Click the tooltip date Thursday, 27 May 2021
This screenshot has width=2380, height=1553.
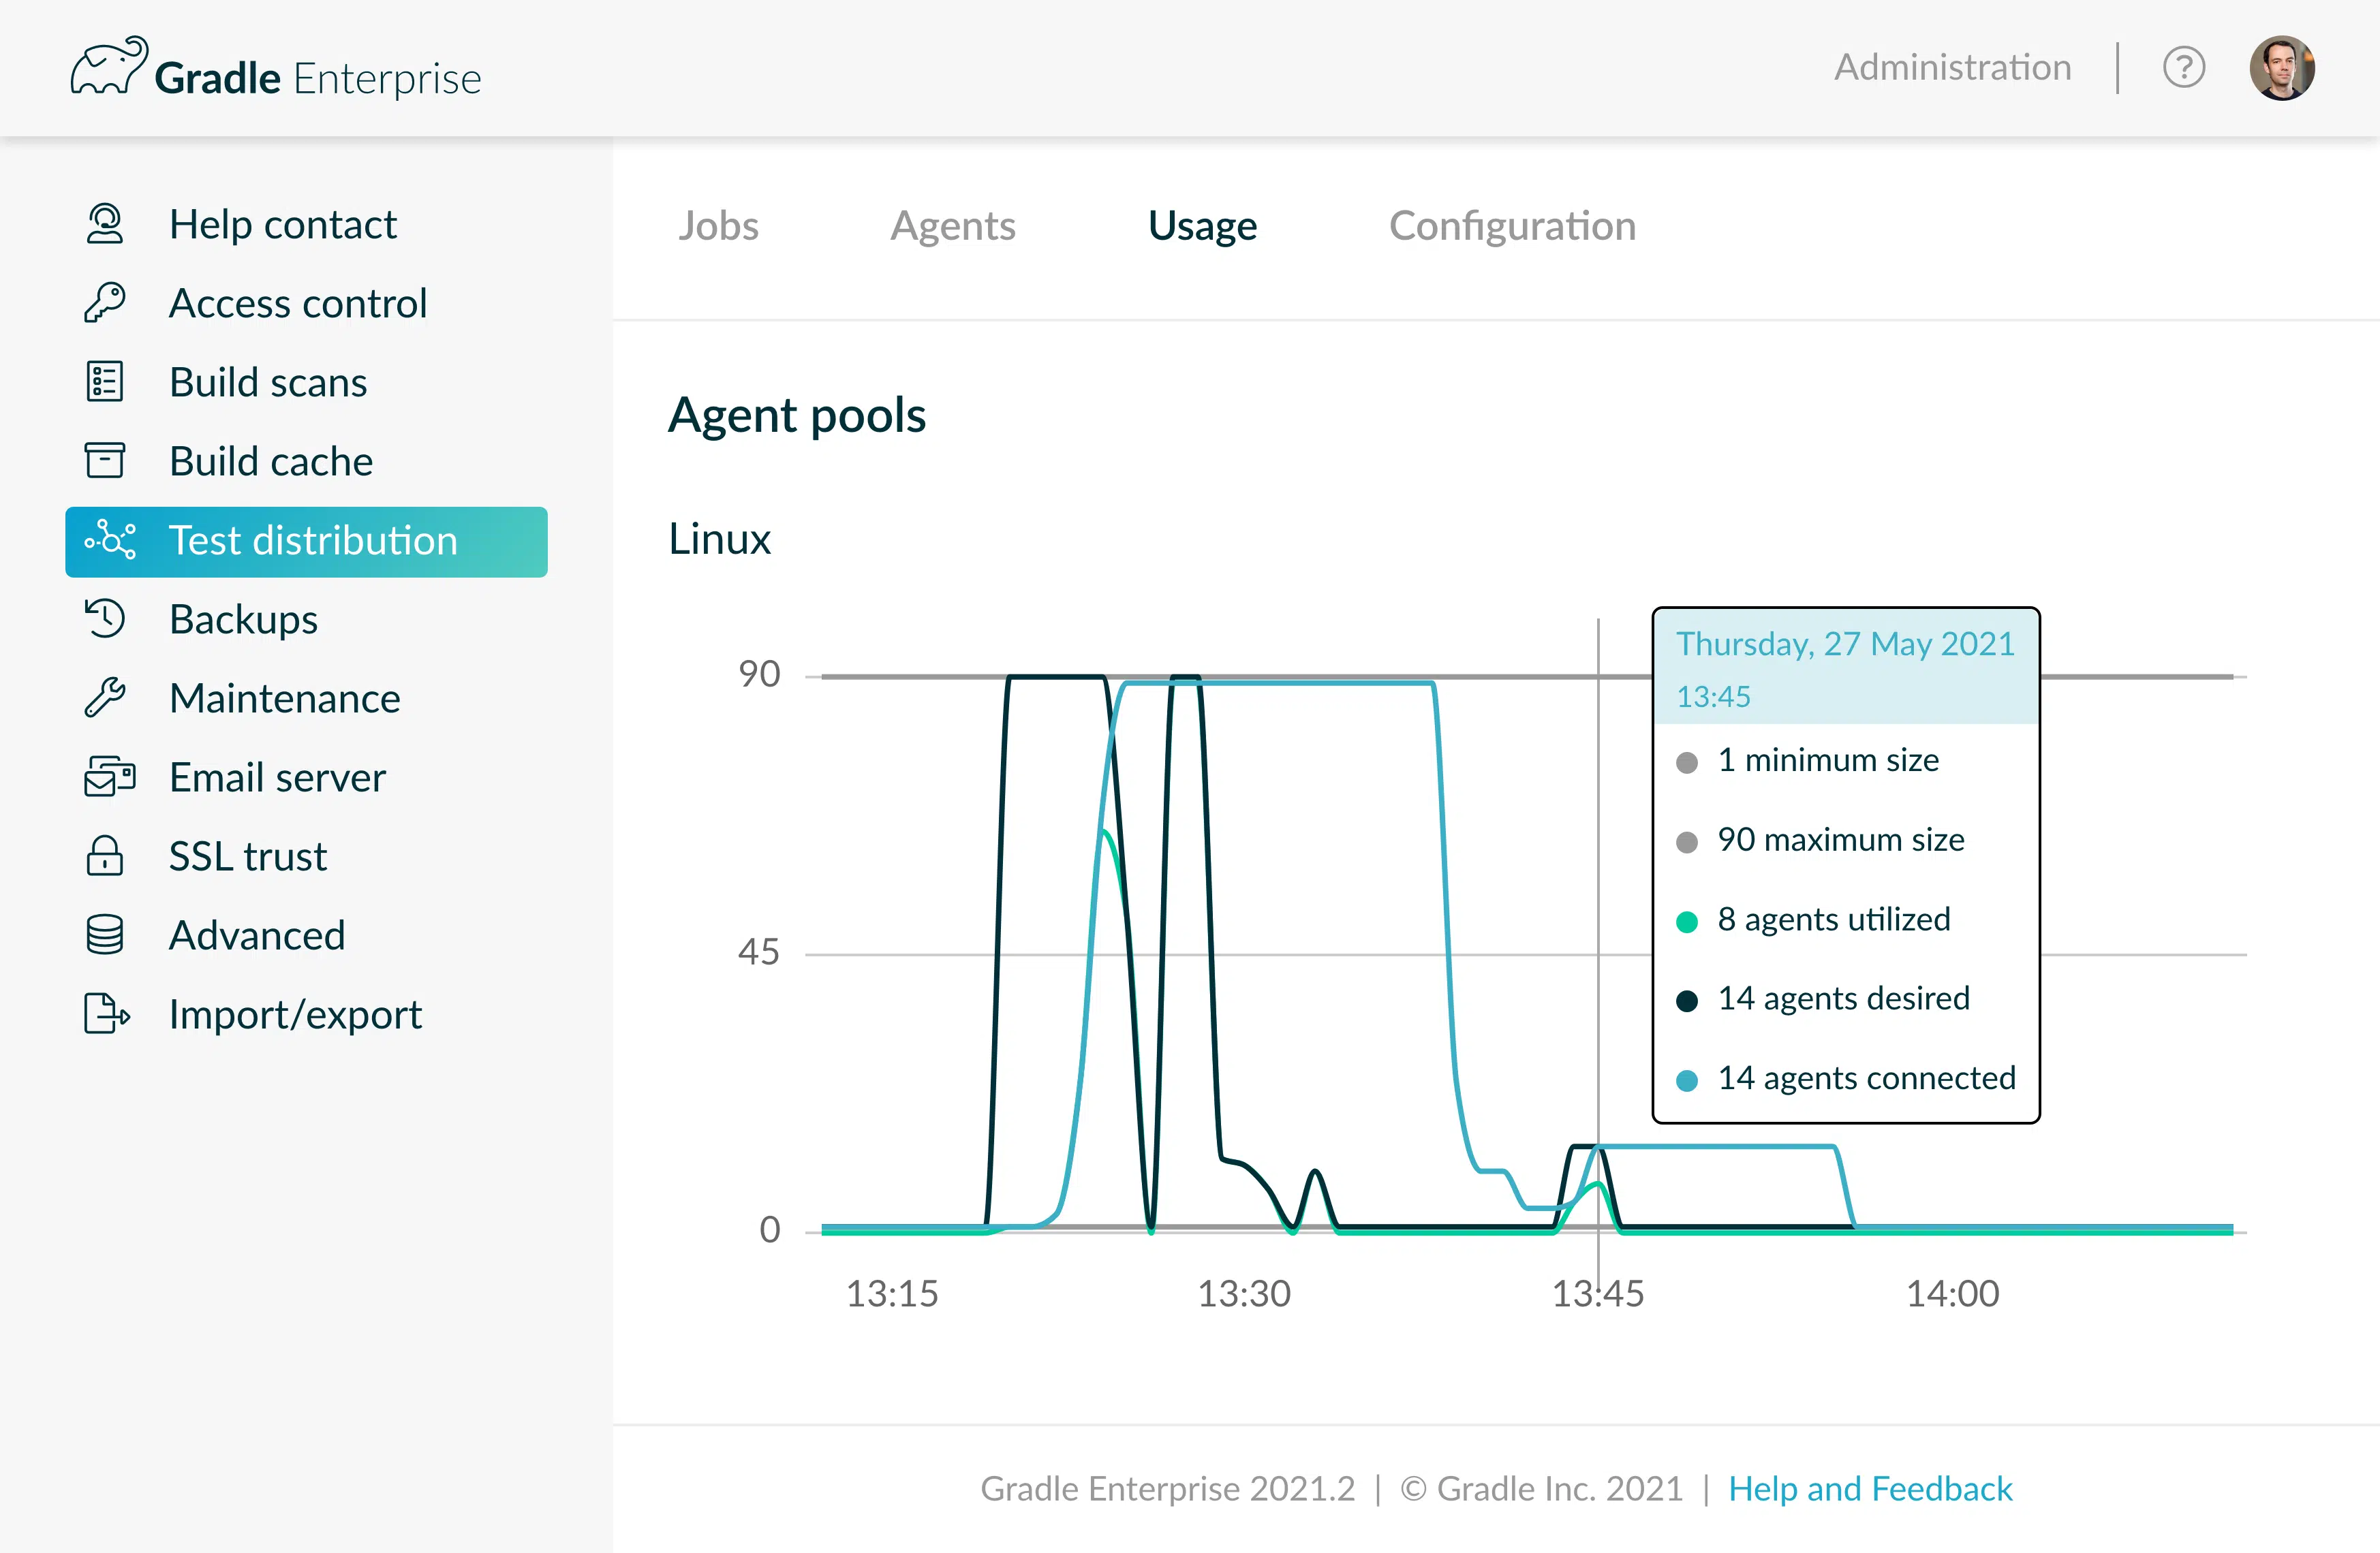(1845, 644)
